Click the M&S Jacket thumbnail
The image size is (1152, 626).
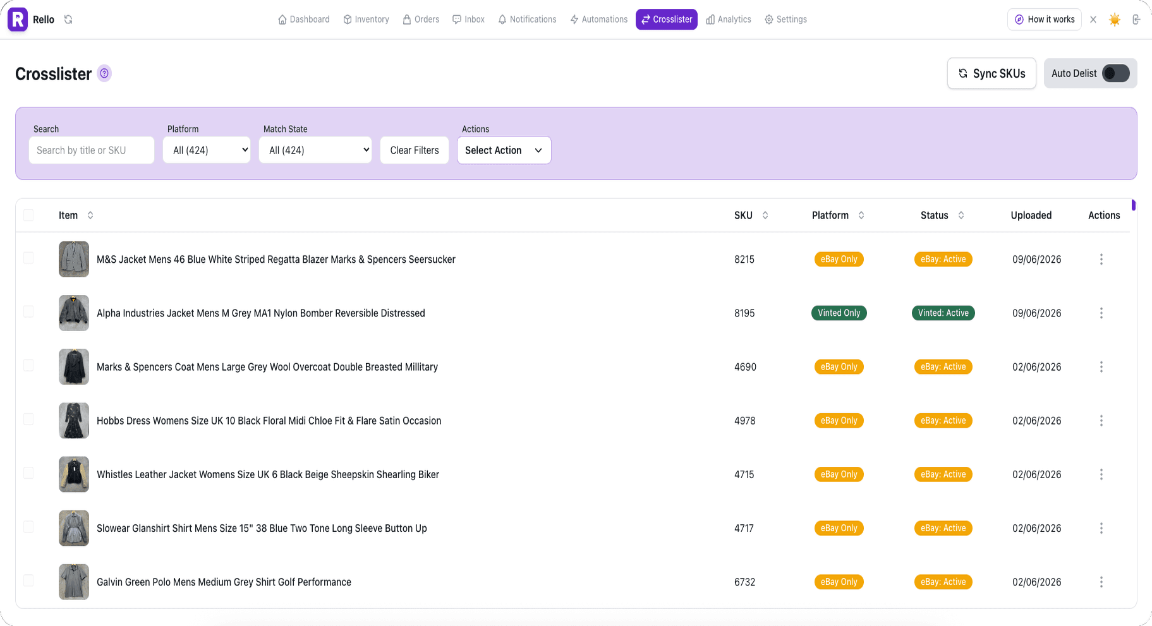coord(74,259)
